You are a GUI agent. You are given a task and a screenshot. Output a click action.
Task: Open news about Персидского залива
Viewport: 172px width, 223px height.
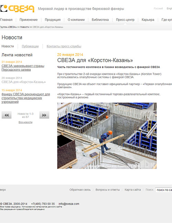click(x=23, y=68)
